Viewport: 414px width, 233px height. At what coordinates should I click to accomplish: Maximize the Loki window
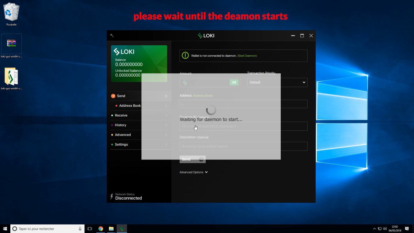[302, 36]
